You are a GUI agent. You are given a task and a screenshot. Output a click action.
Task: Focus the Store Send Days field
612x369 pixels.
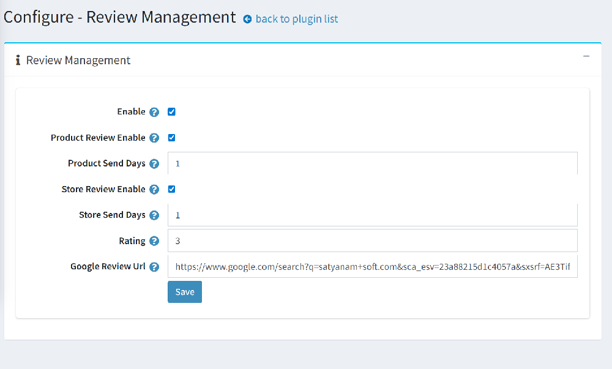(x=372, y=215)
